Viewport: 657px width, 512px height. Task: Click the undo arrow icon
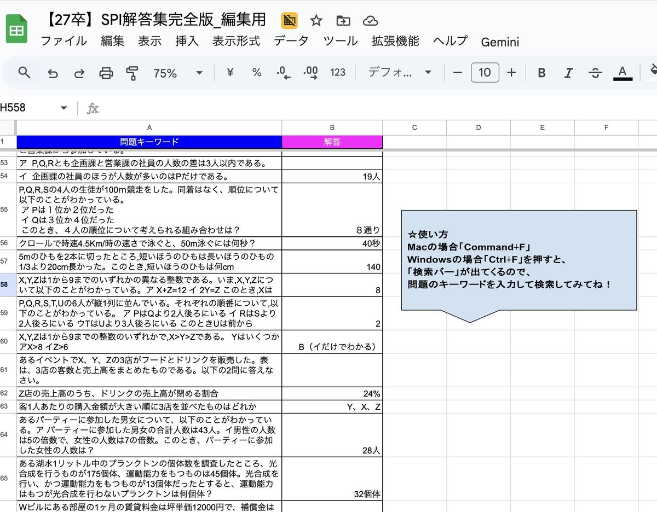point(53,73)
